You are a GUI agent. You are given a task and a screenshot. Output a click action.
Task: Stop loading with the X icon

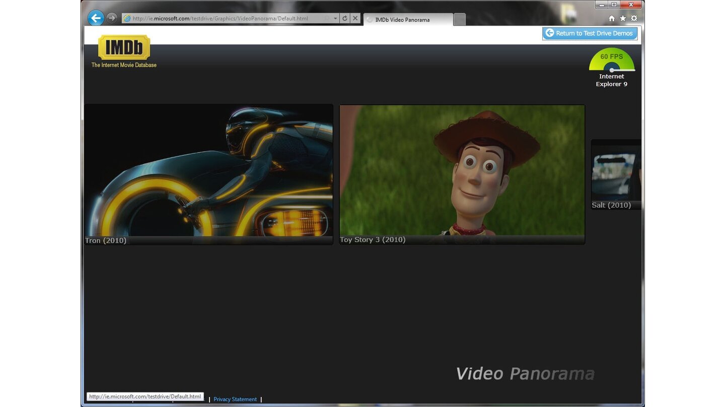[x=355, y=19]
